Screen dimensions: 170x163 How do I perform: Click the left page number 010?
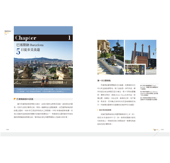(x=8, y=129)
